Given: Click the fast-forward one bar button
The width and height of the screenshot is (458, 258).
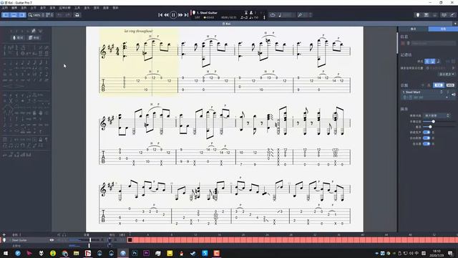Looking at the screenshot, I should [180, 15].
